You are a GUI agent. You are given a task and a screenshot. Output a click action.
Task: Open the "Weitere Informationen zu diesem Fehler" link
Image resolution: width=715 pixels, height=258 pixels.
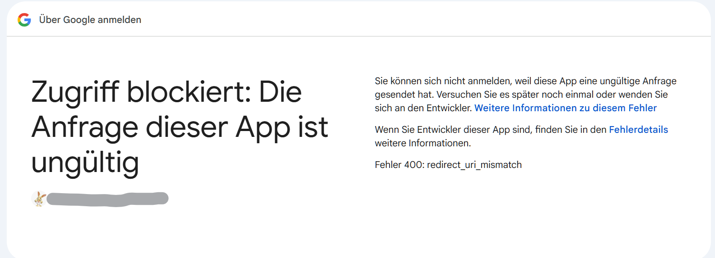pyautogui.click(x=565, y=108)
